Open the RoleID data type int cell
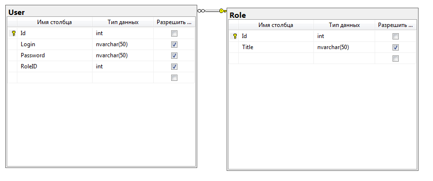433x181 pixels. (x=123, y=66)
